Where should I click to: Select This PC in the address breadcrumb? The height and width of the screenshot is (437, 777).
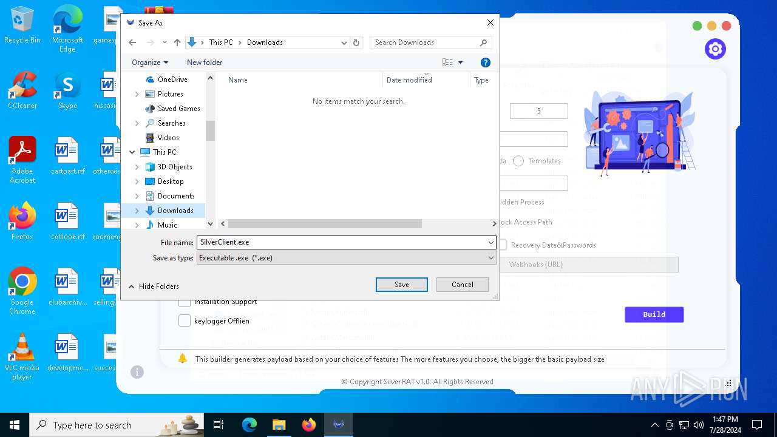click(221, 42)
